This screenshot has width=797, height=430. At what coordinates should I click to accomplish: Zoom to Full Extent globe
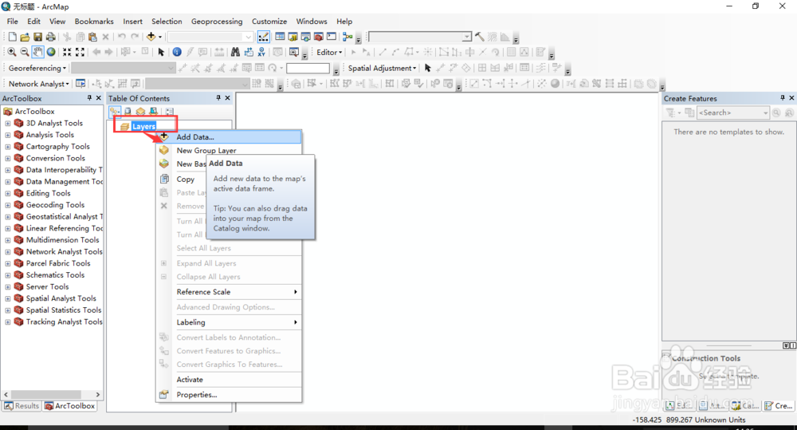51,52
